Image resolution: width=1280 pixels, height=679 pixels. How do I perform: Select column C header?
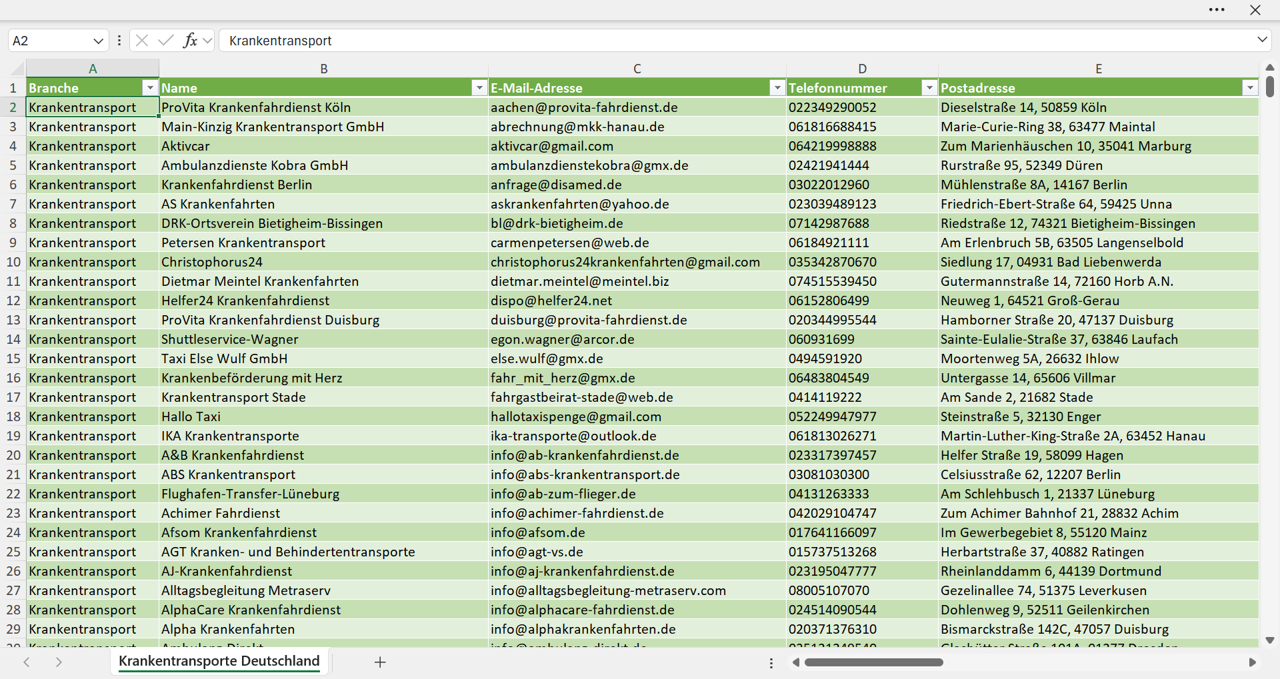click(637, 69)
